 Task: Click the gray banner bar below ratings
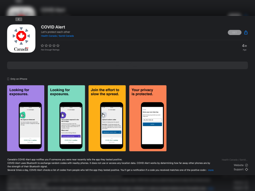[x=127, y=65]
